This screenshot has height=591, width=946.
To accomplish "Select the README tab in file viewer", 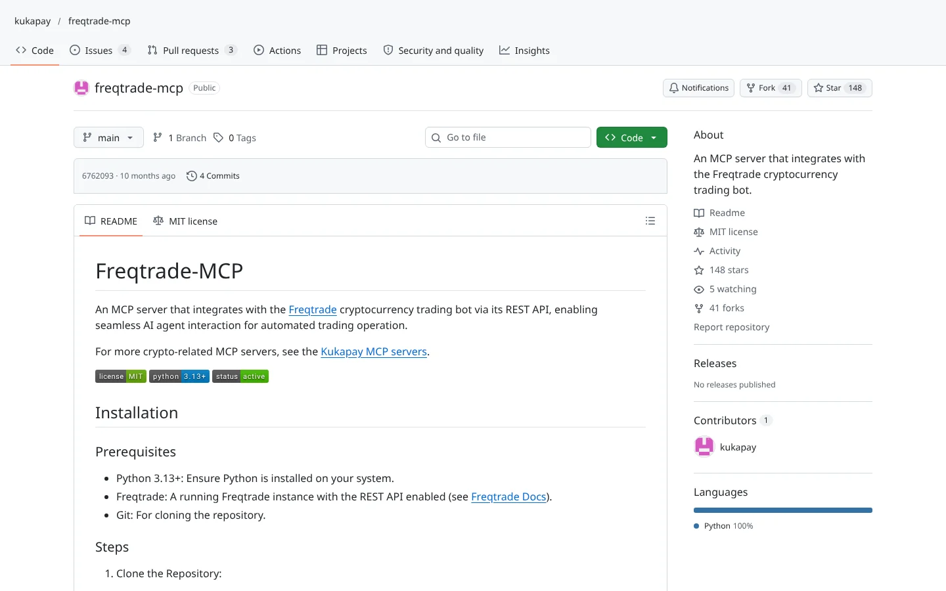I will (111, 221).
